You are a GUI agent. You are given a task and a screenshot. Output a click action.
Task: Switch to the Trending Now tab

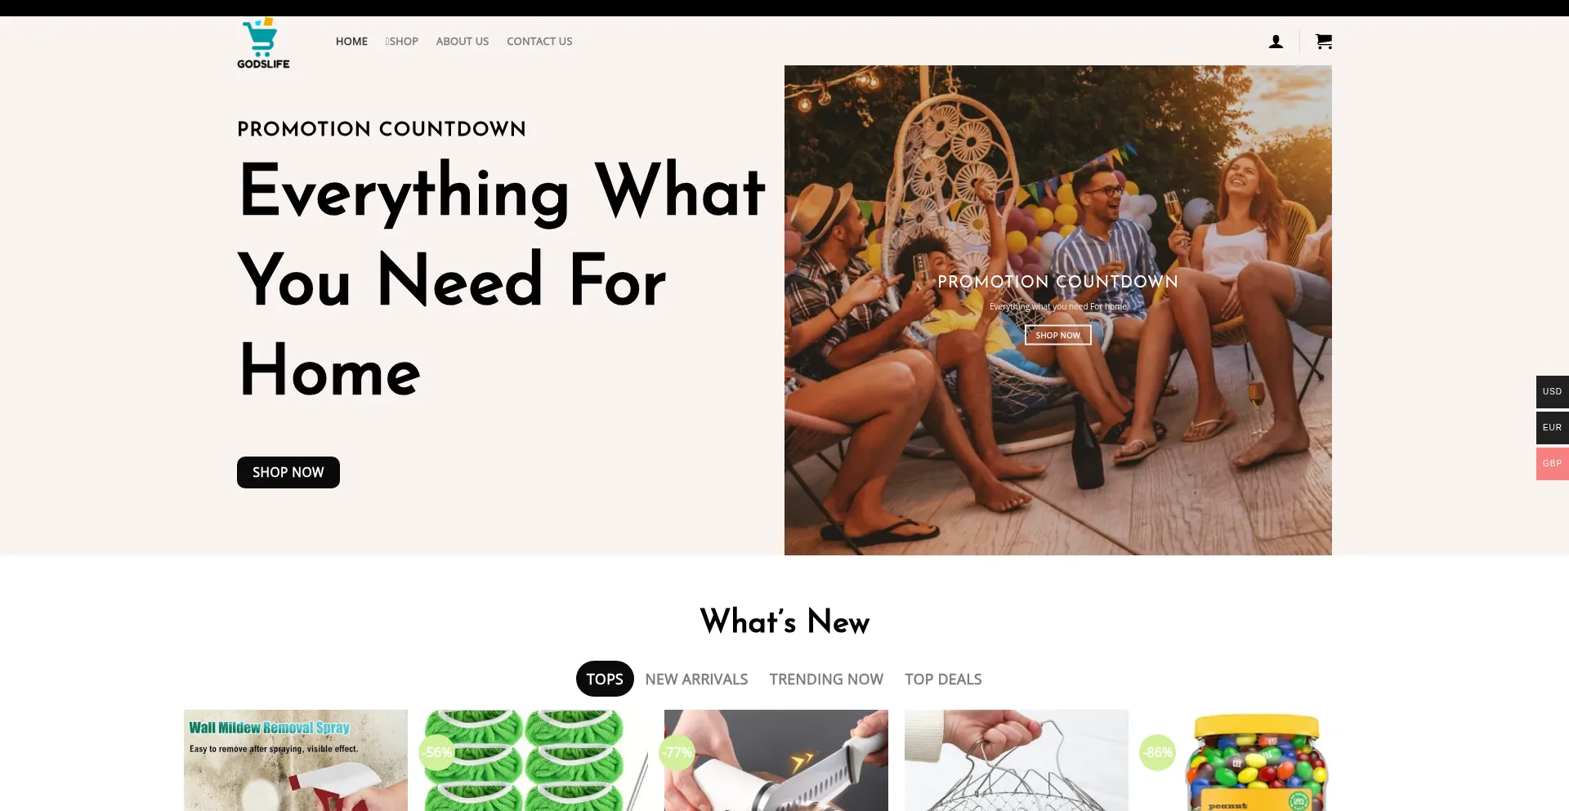(x=826, y=679)
